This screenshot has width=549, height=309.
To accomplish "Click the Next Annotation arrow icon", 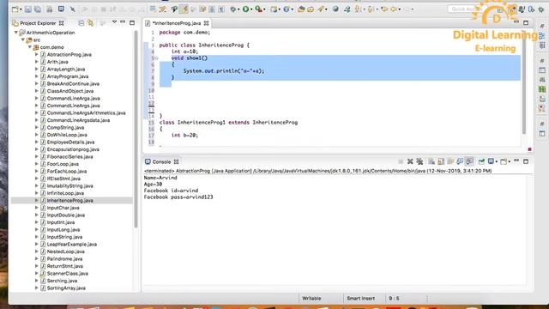I will click(359, 9).
